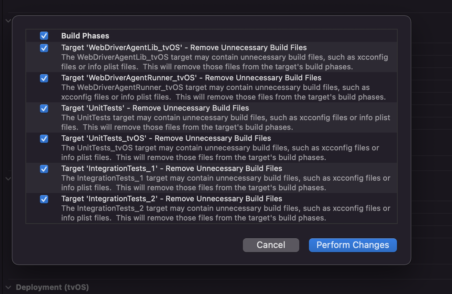The width and height of the screenshot is (452, 294).
Task: Uncheck the IntegrationTests_1 target checkbox
Action: pyautogui.click(x=44, y=169)
